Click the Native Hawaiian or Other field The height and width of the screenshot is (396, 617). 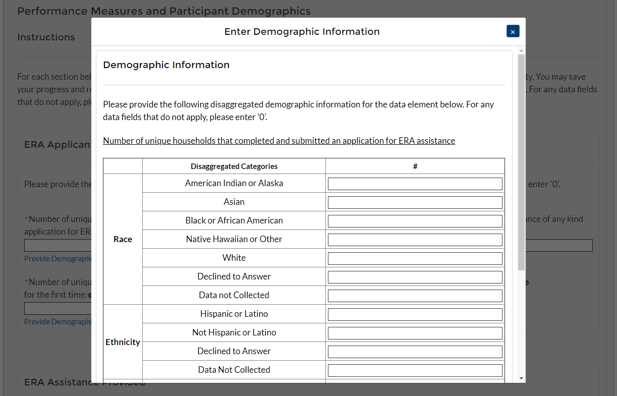tap(415, 240)
